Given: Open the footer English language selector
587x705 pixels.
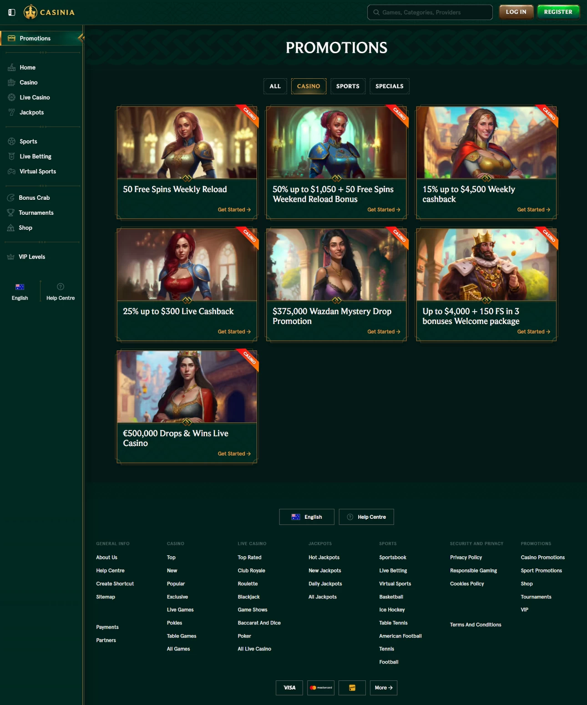Looking at the screenshot, I should [307, 517].
